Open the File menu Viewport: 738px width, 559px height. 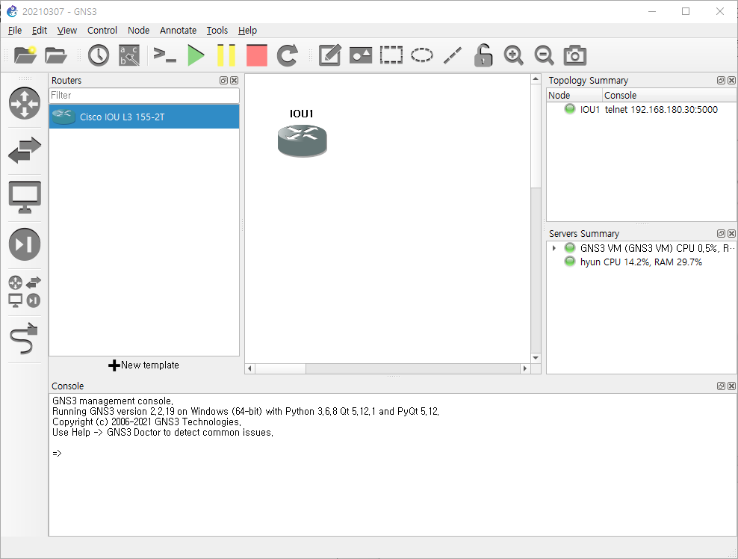[15, 30]
